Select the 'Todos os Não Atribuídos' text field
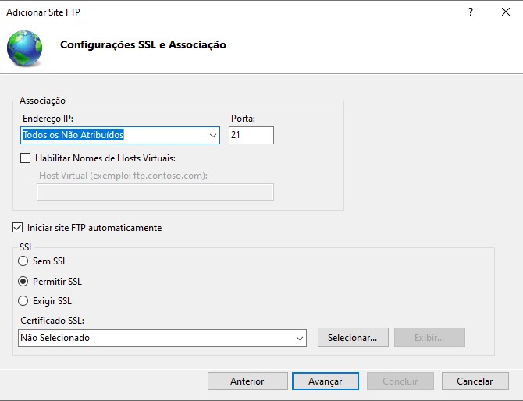This screenshot has height=401, width=523. [x=113, y=136]
